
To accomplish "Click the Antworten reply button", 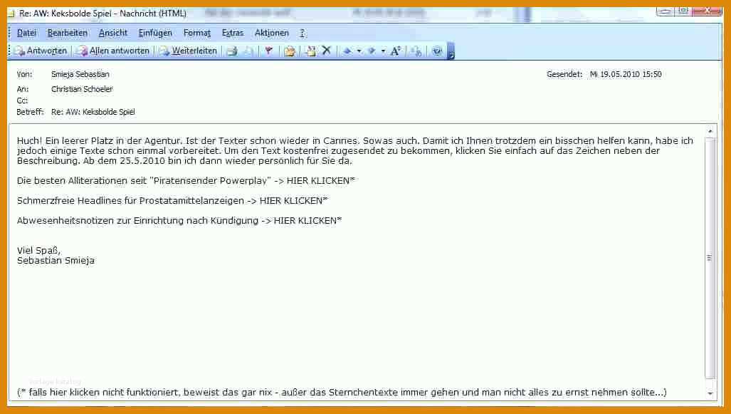I will [41, 51].
